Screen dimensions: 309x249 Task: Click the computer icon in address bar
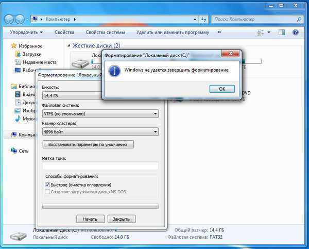(x=35, y=19)
